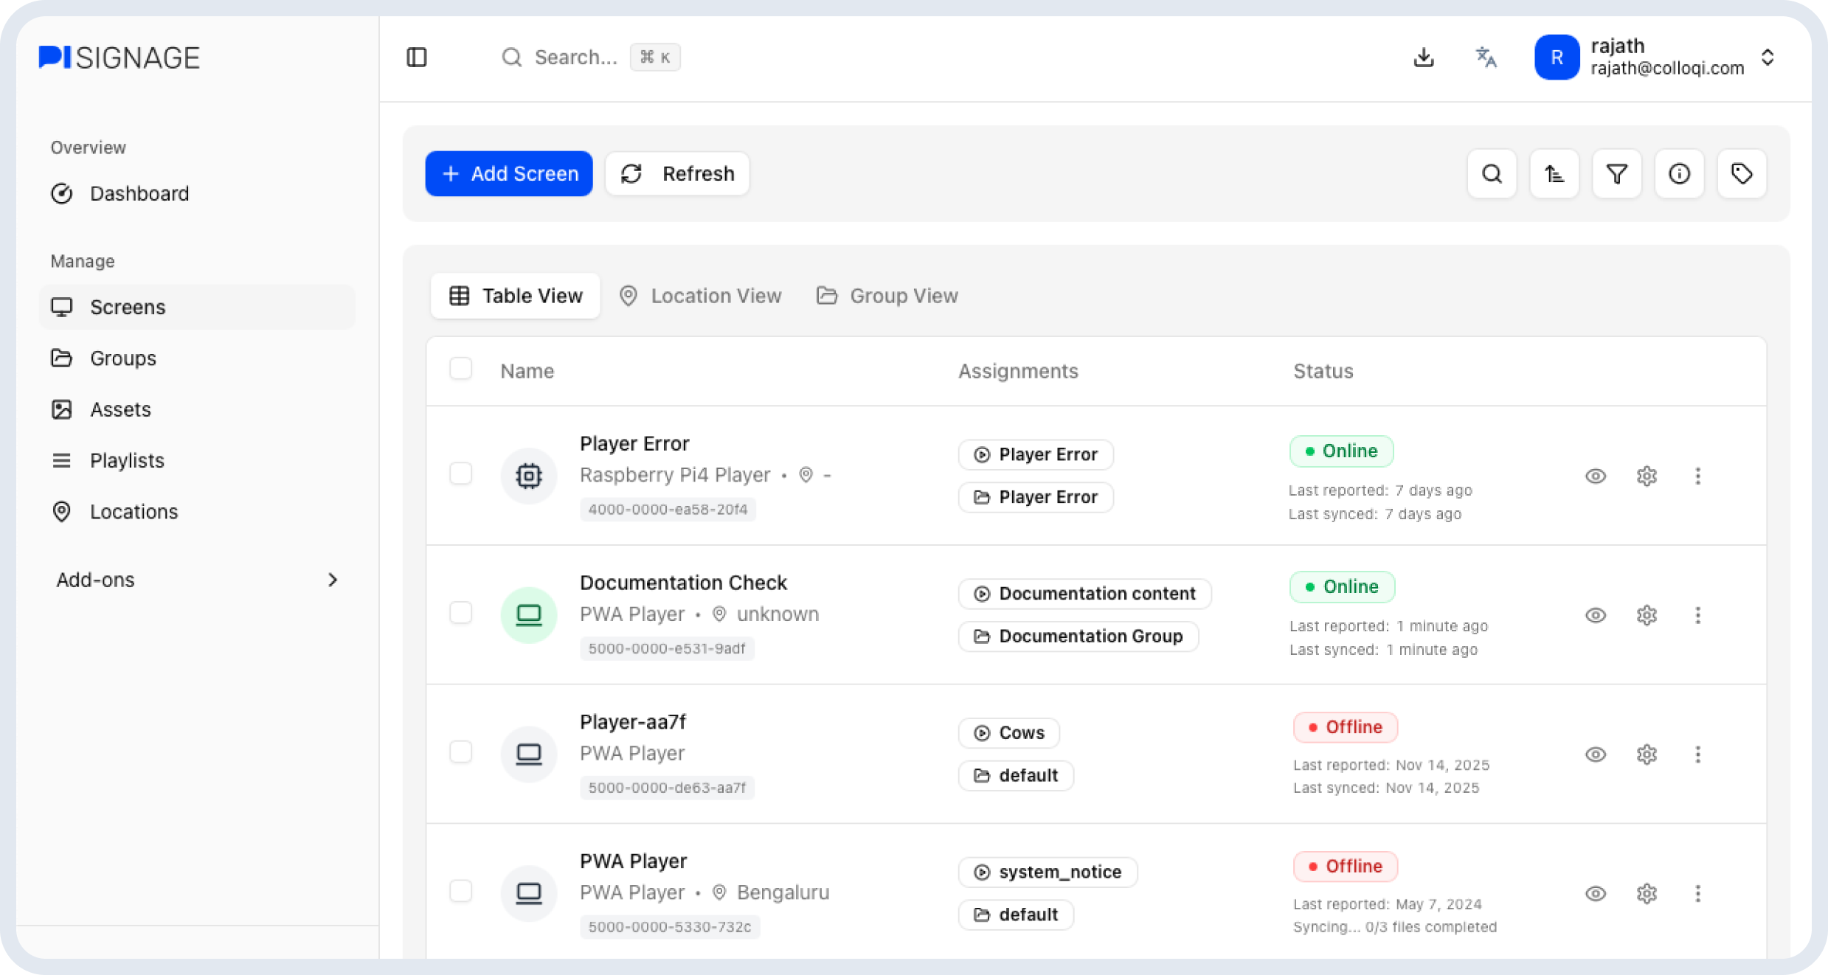Click the sort icon in the toolbar
This screenshot has height=975, width=1828.
1554,174
